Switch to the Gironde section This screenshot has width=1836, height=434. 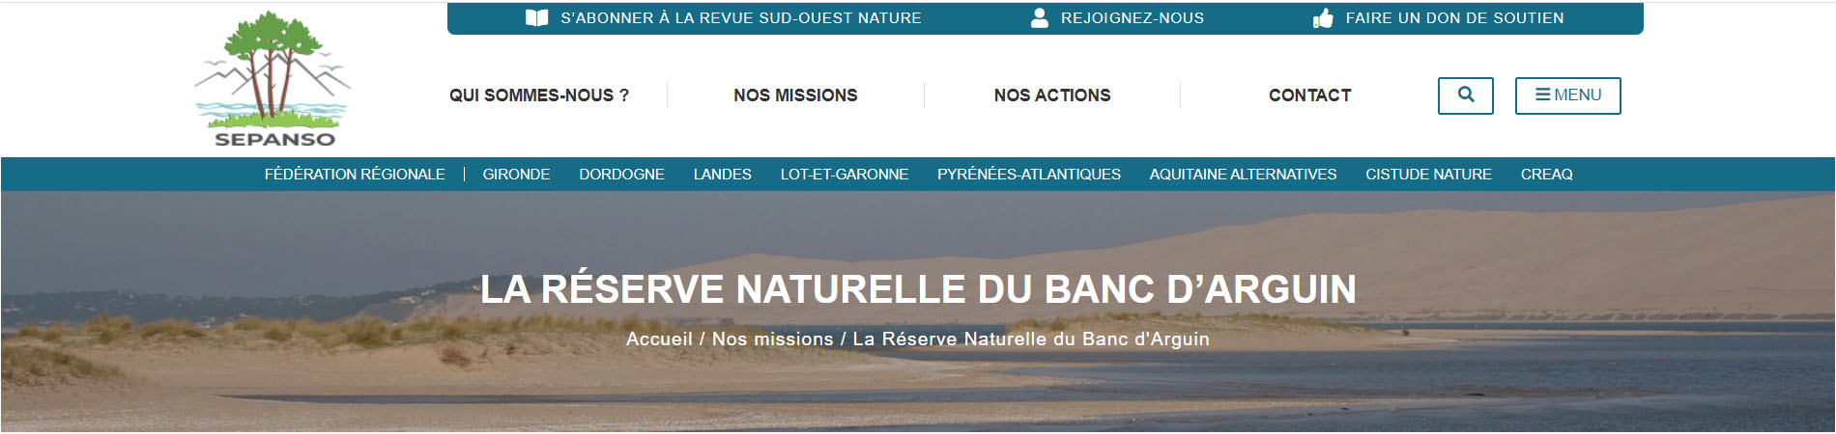coord(516,175)
